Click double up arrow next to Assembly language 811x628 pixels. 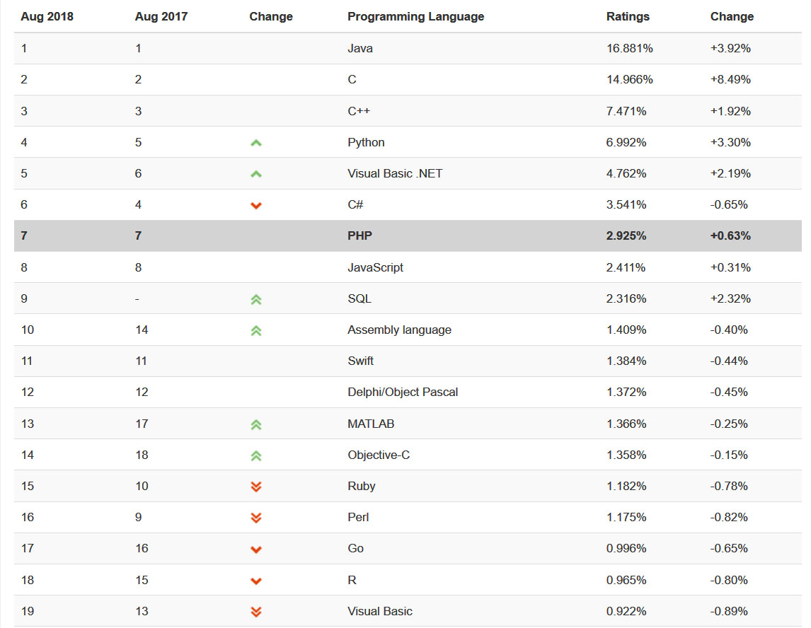tap(256, 330)
